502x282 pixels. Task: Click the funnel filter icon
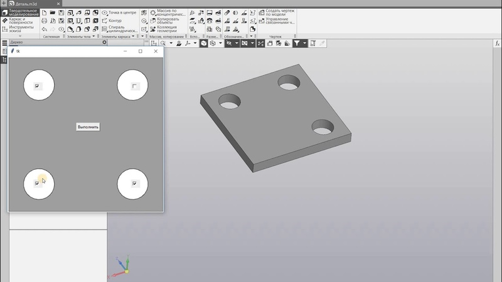(x=297, y=43)
